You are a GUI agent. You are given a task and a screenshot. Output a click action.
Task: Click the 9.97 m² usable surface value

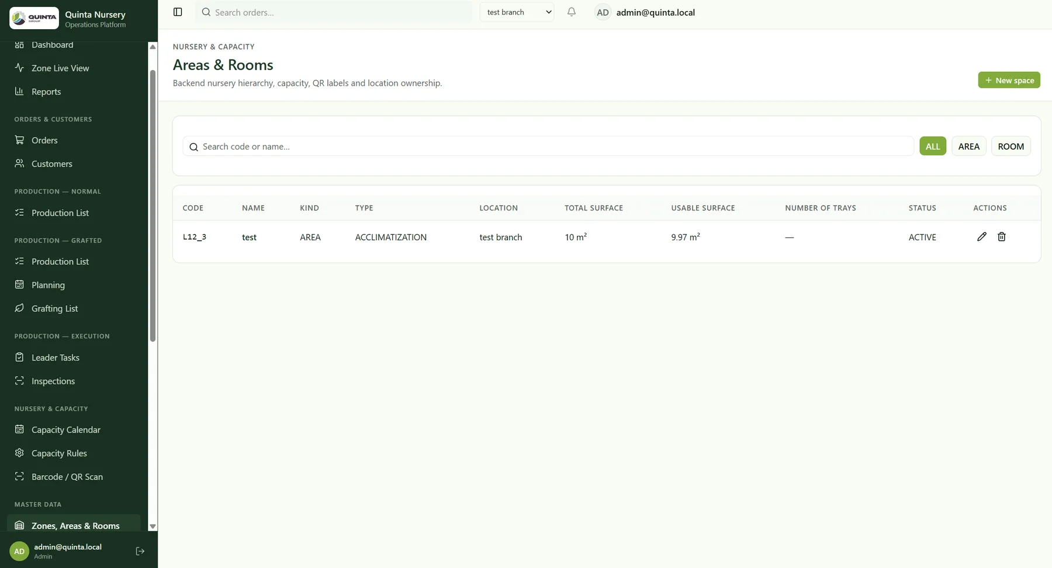pos(686,237)
